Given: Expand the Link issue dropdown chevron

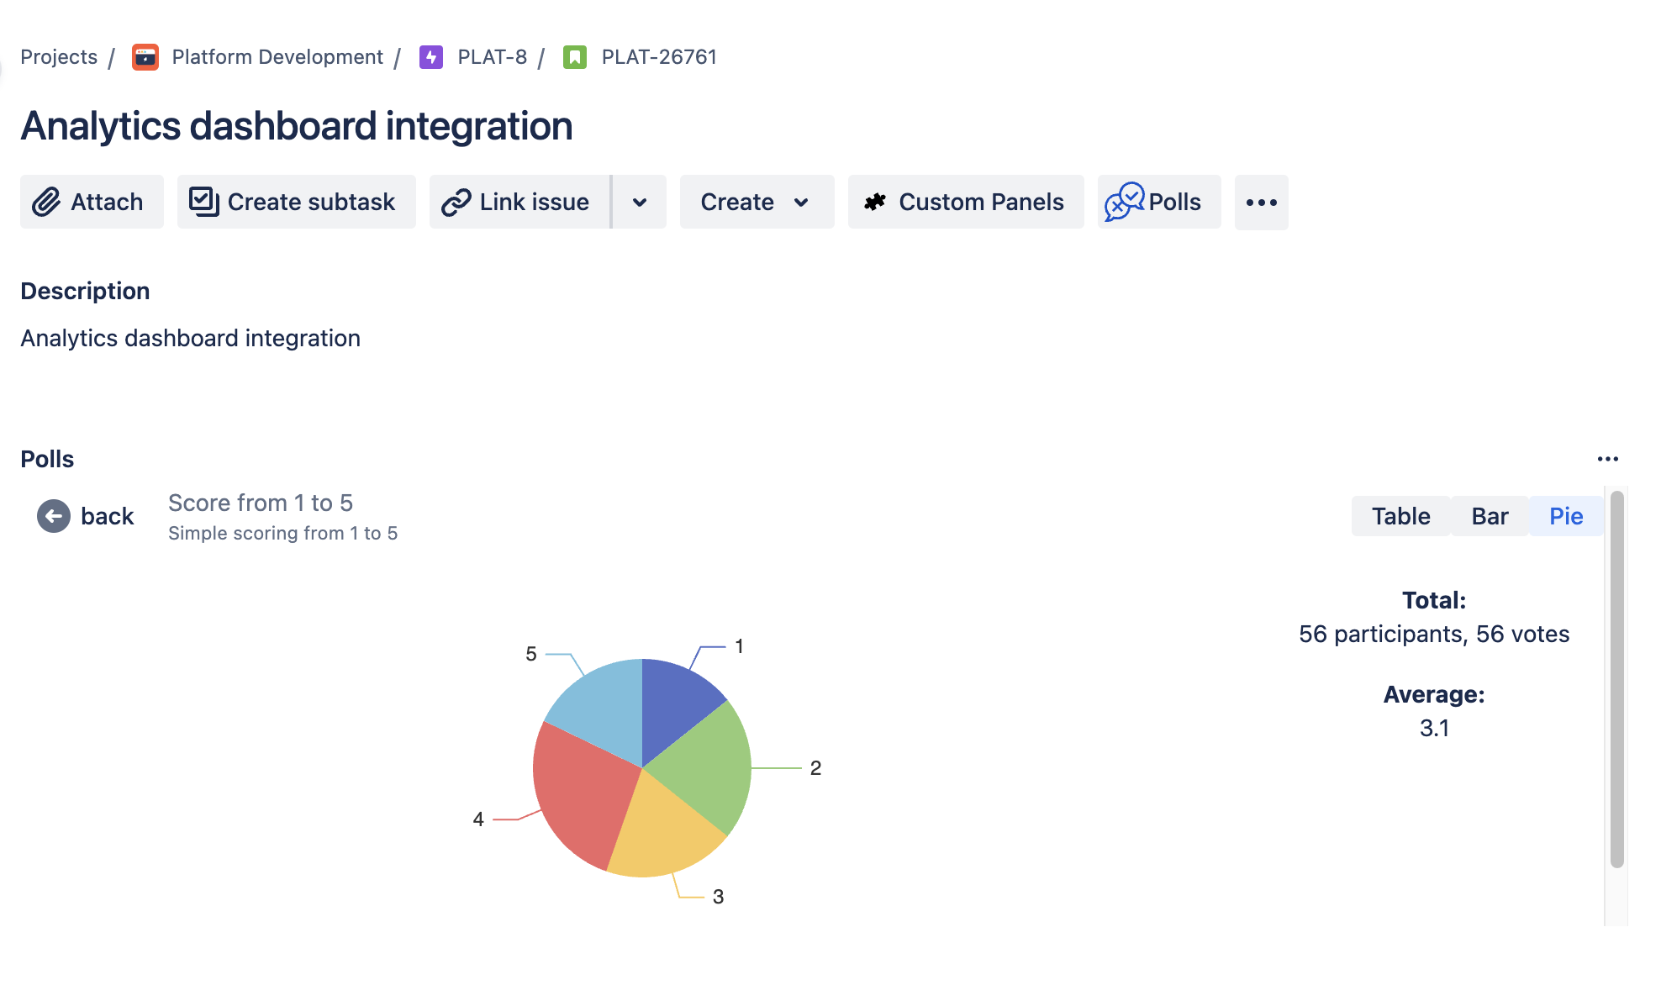Looking at the screenshot, I should pyautogui.click(x=640, y=202).
